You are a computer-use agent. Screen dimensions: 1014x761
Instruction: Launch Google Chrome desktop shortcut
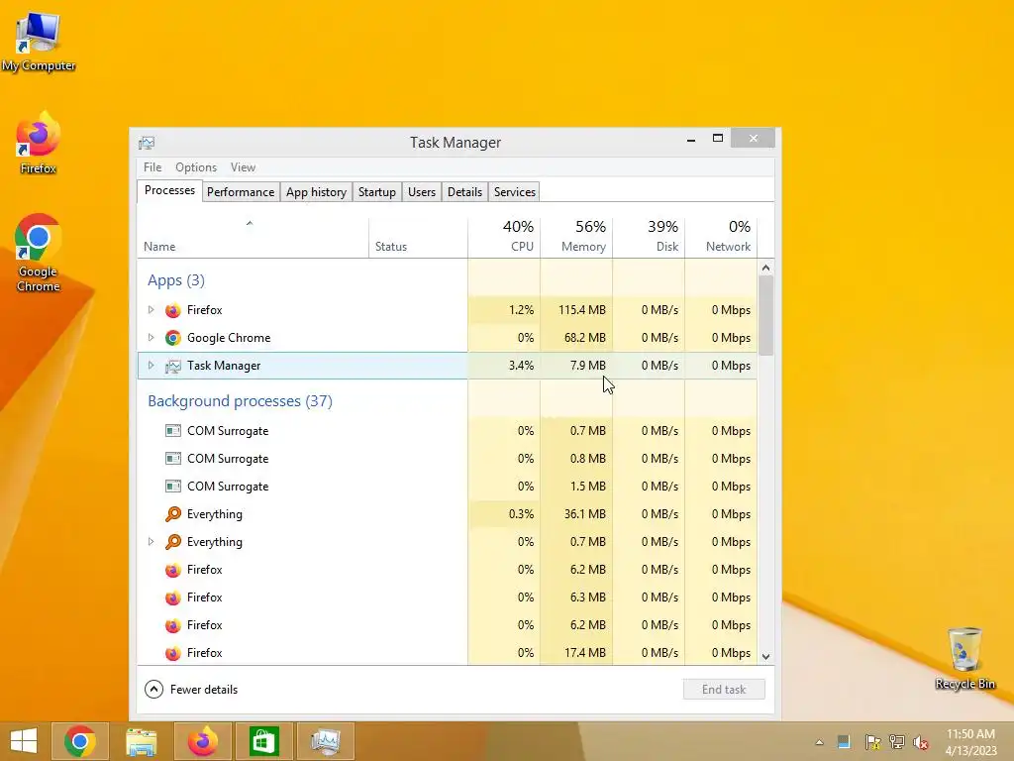coord(39,253)
